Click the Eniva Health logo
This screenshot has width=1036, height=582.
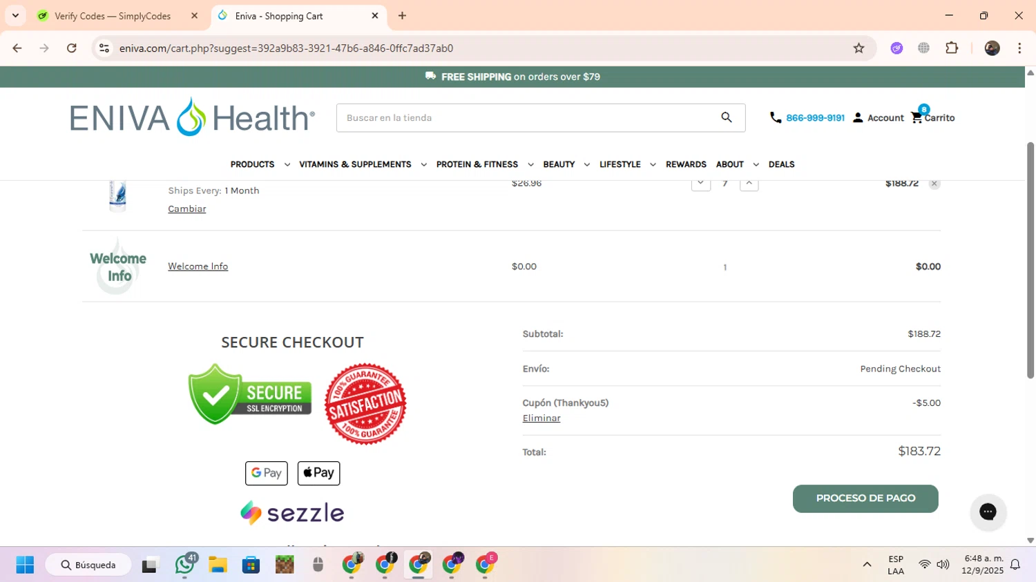pos(192,117)
